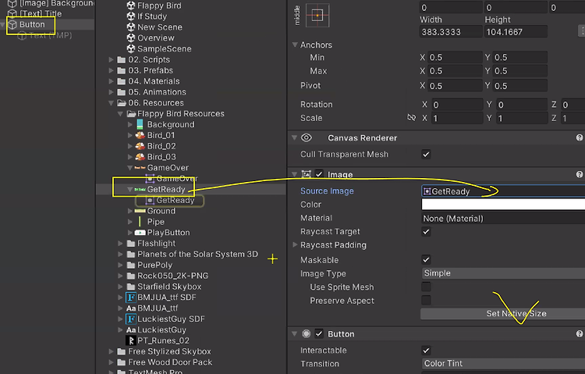Click the Material None field
585x374 pixels.
(x=503, y=218)
